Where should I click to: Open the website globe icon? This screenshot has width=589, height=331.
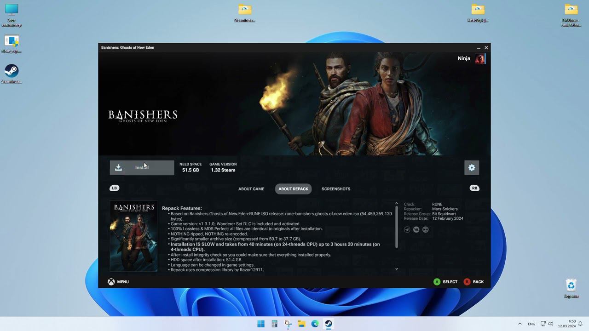point(426,229)
